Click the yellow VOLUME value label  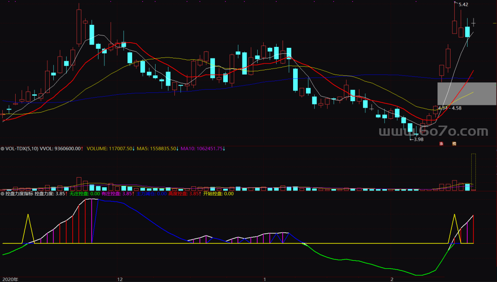point(110,149)
